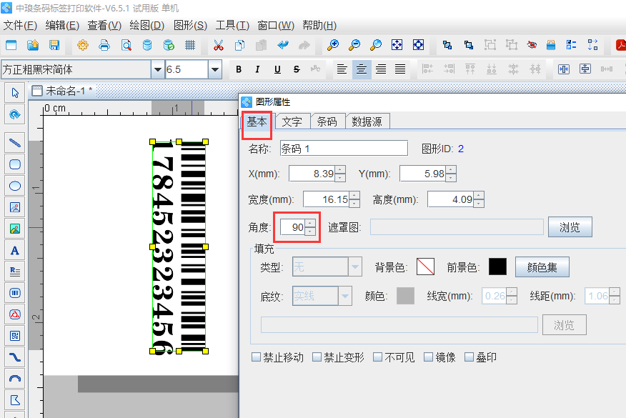This screenshot has height=418, width=626.
Task: Select the curve line tool
Action: pos(15,357)
